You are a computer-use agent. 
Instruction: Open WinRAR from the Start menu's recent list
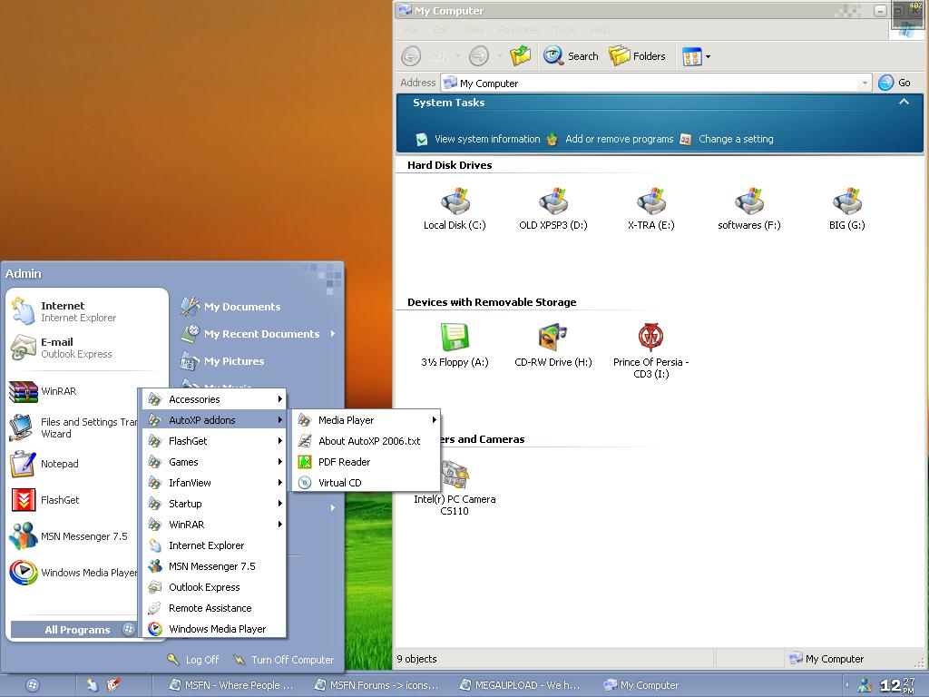point(74,391)
